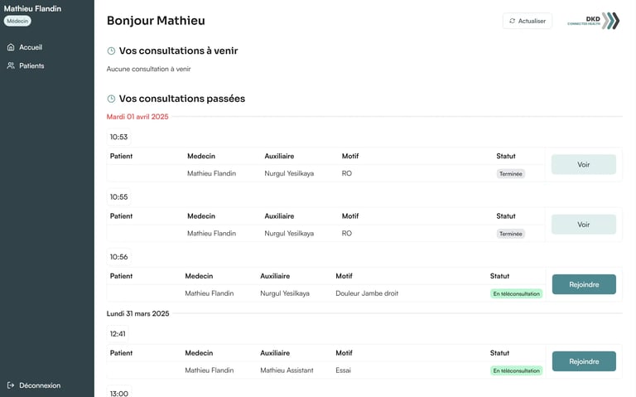Click Voir for the 10:55 consultation
This screenshot has width=636, height=397.
[583, 225]
